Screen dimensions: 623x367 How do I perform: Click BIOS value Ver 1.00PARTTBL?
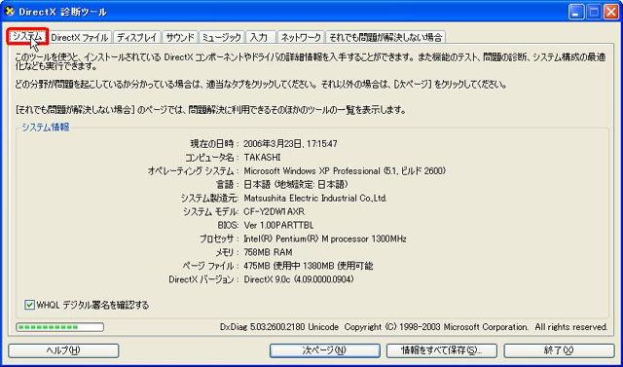coord(278,225)
